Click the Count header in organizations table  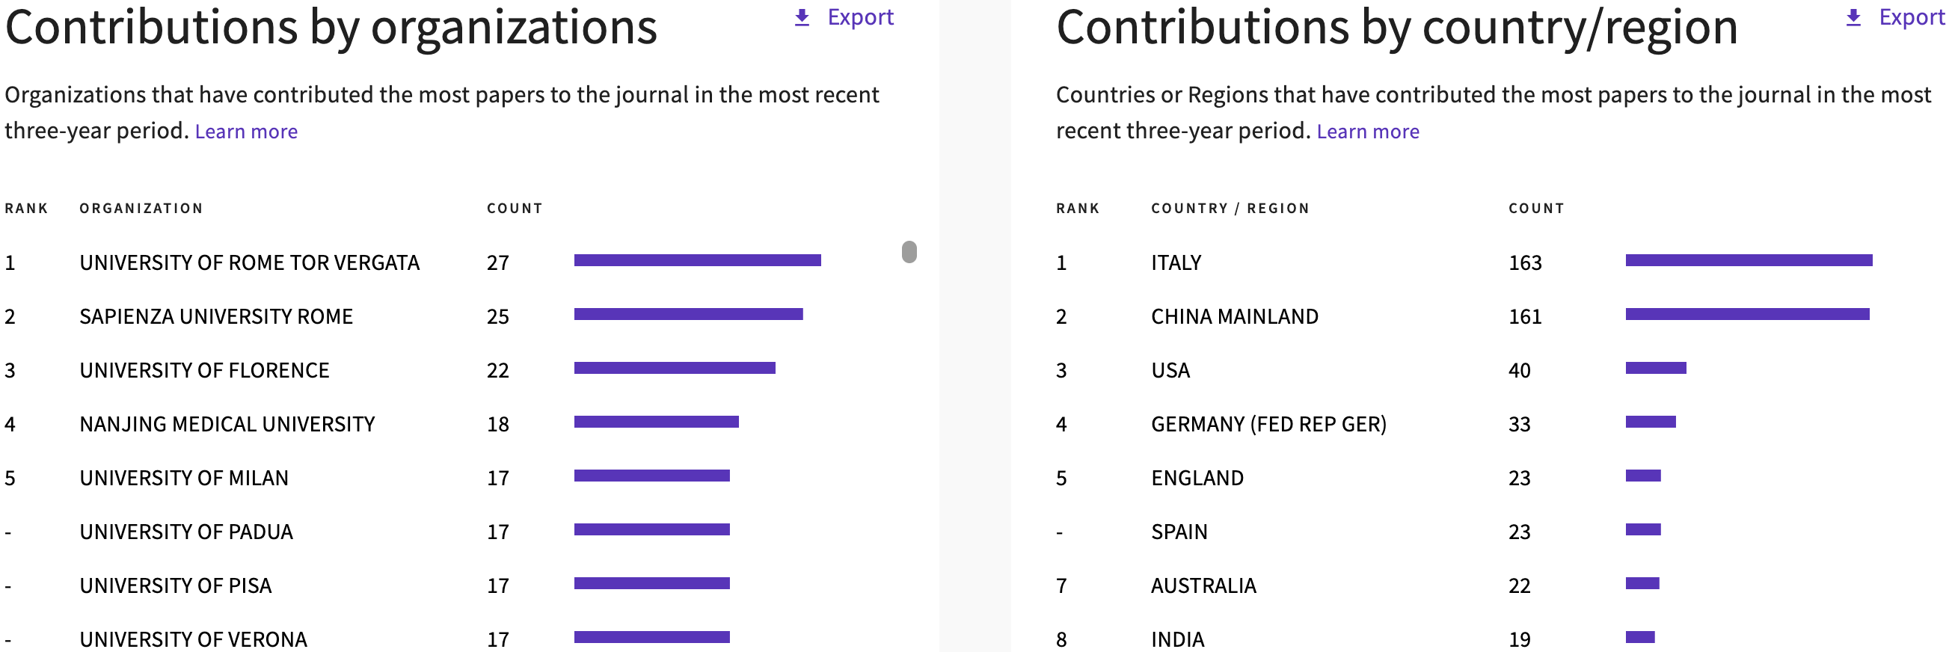pyautogui.click(x=515, y=209)
